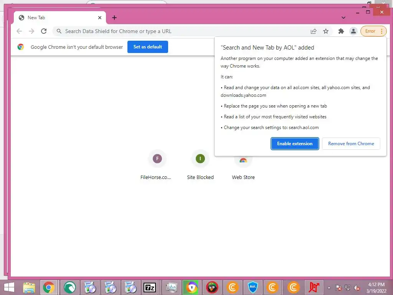Expand the tab search chevron
The image size is (393, 295).
point(343,18)
